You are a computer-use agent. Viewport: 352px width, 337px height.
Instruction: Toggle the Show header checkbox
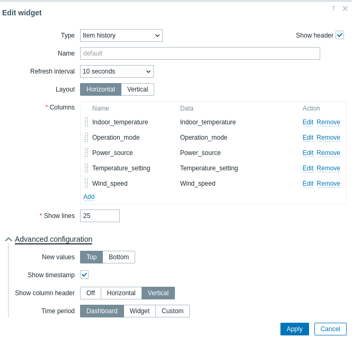point(340,35)
